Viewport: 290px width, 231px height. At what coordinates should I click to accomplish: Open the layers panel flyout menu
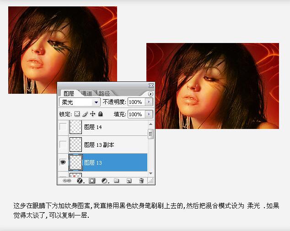[150, 94]
